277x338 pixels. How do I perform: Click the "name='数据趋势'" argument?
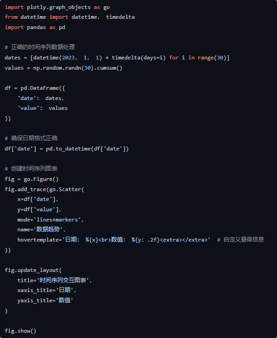[x=41, y=230]
